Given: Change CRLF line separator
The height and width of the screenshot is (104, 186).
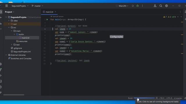Looking at the screenshot, I should tap(162, 98).
